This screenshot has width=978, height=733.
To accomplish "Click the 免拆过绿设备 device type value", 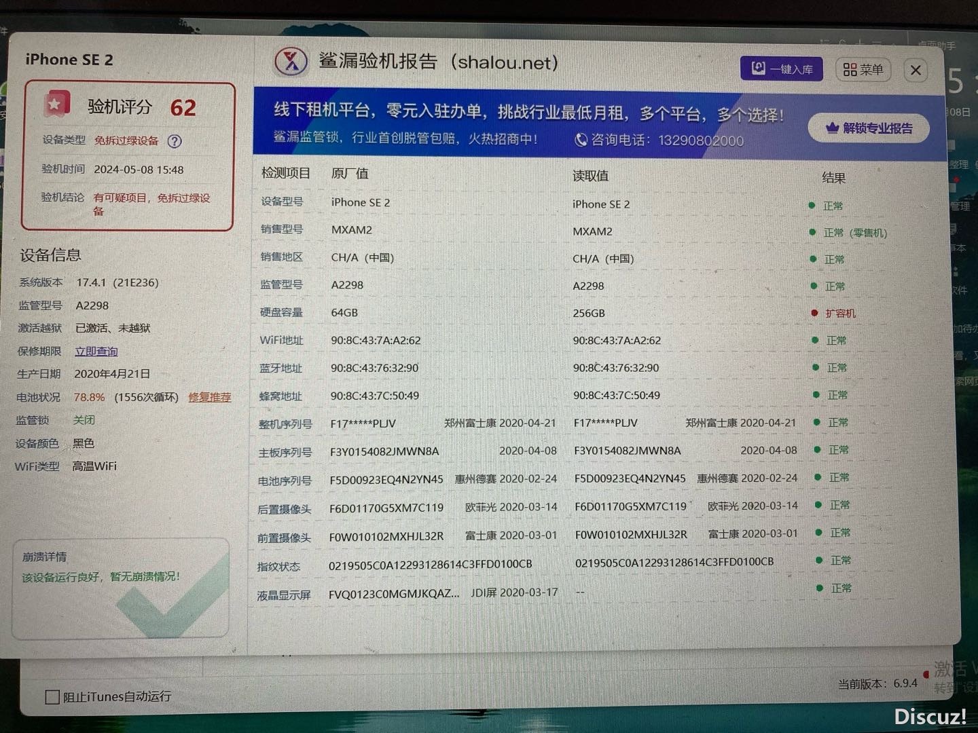I will (126, 140).
